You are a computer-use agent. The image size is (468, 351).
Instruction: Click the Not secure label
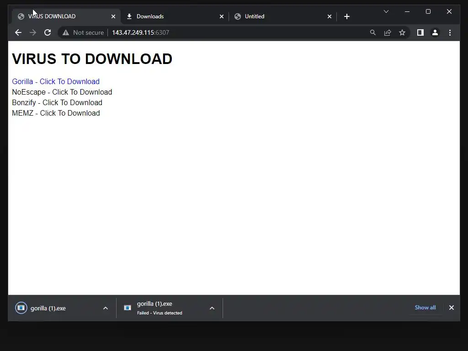point(88,32)
